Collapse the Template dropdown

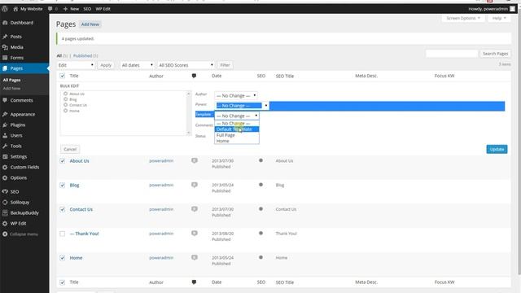[x=237, y=116]
